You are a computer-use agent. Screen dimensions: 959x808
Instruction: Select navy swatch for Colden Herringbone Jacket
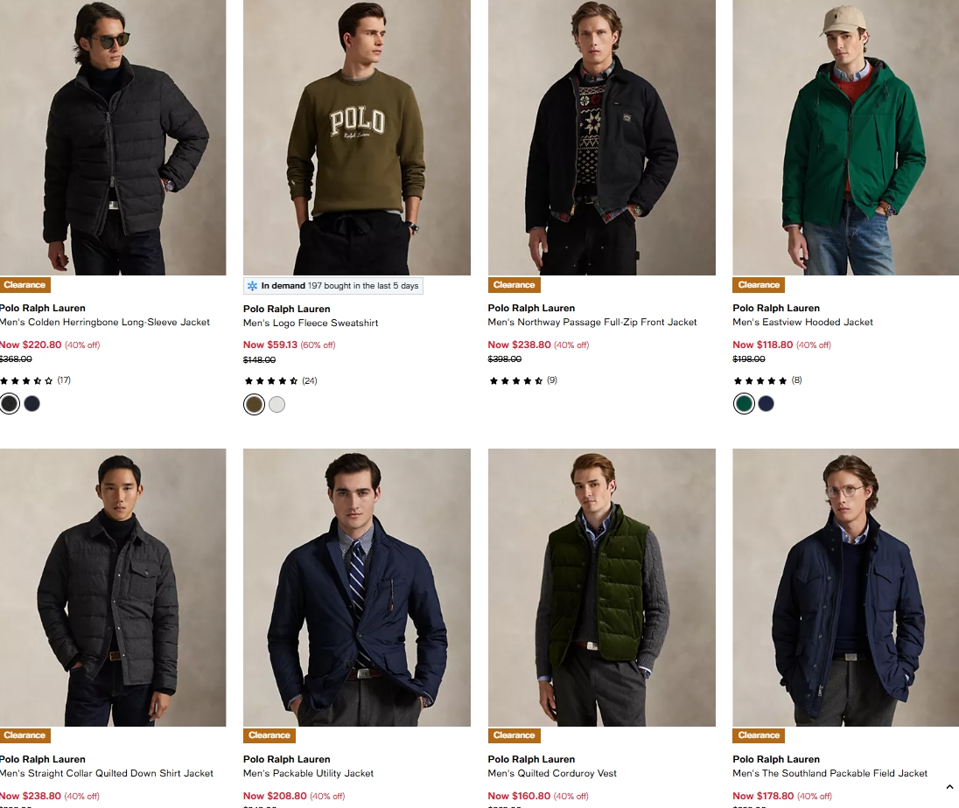point(32,403)
